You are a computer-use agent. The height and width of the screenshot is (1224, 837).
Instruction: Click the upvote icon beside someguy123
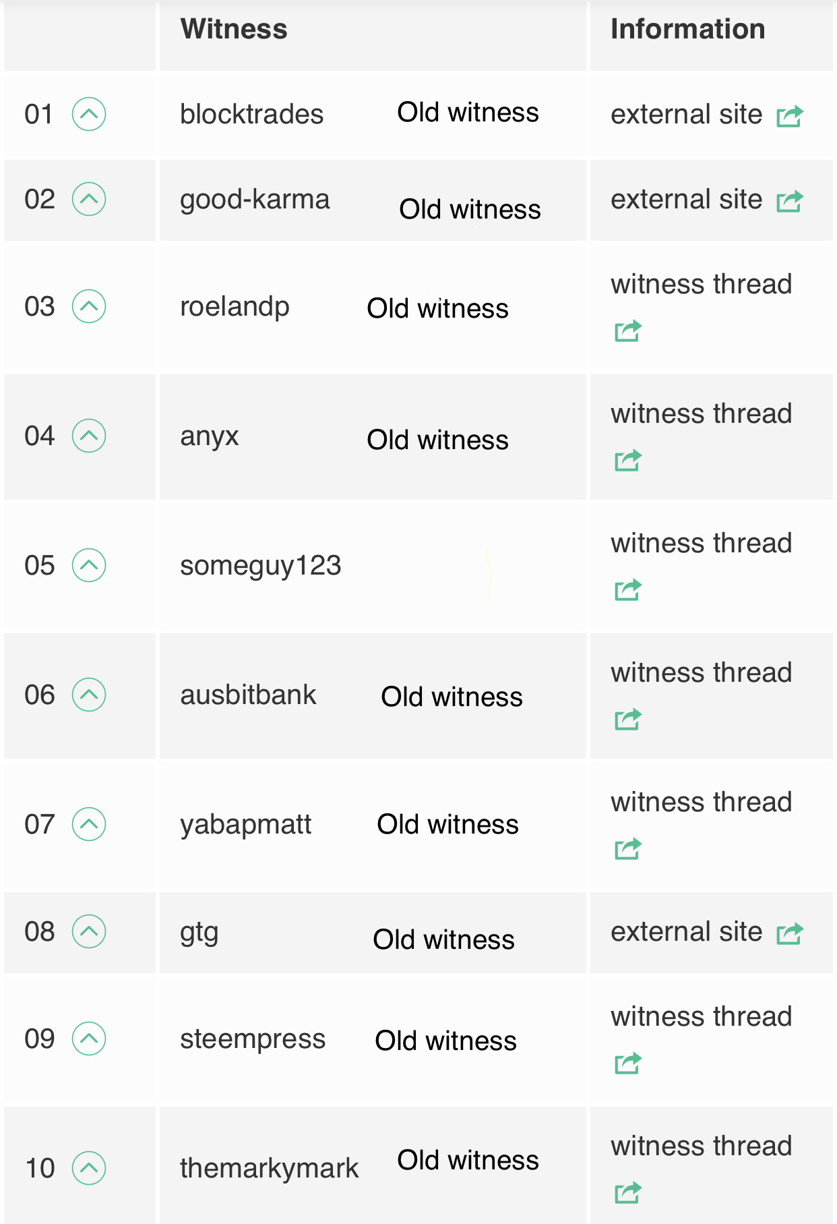(89, 565)
